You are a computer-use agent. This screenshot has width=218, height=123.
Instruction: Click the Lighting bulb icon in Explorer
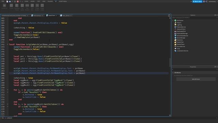[175, 25]
